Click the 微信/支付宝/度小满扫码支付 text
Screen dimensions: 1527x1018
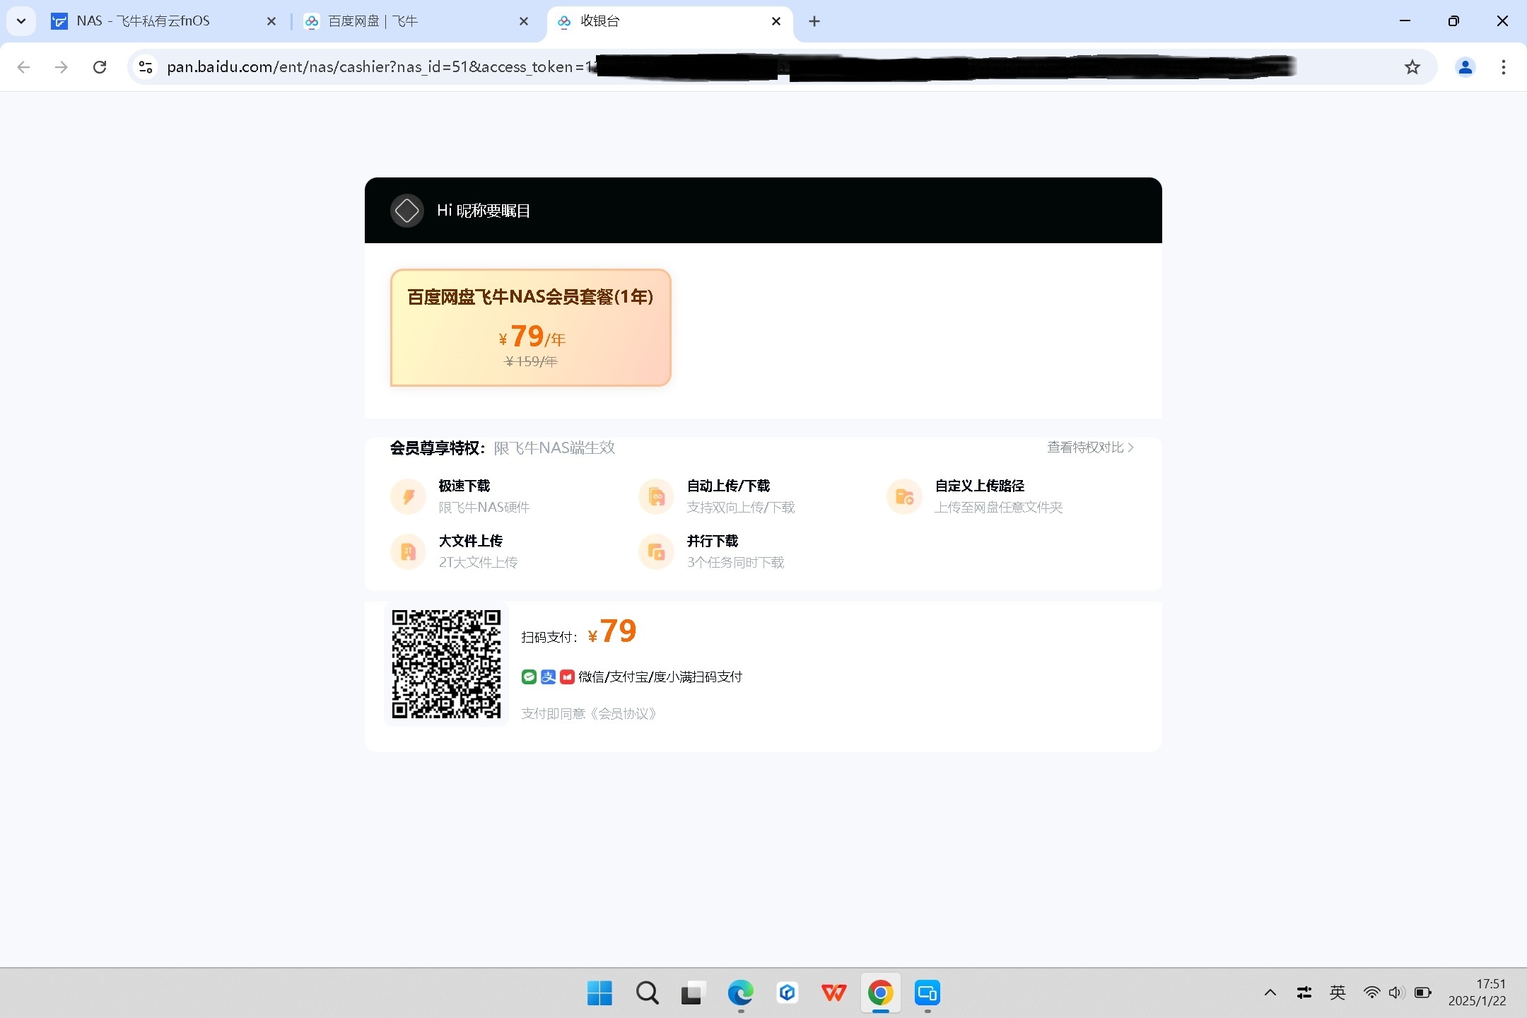[x=660, y=677]
